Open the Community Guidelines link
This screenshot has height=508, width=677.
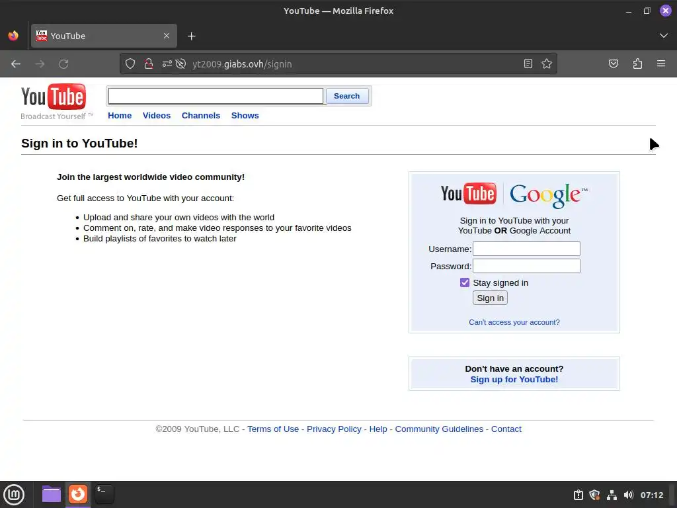click(439, 429)
